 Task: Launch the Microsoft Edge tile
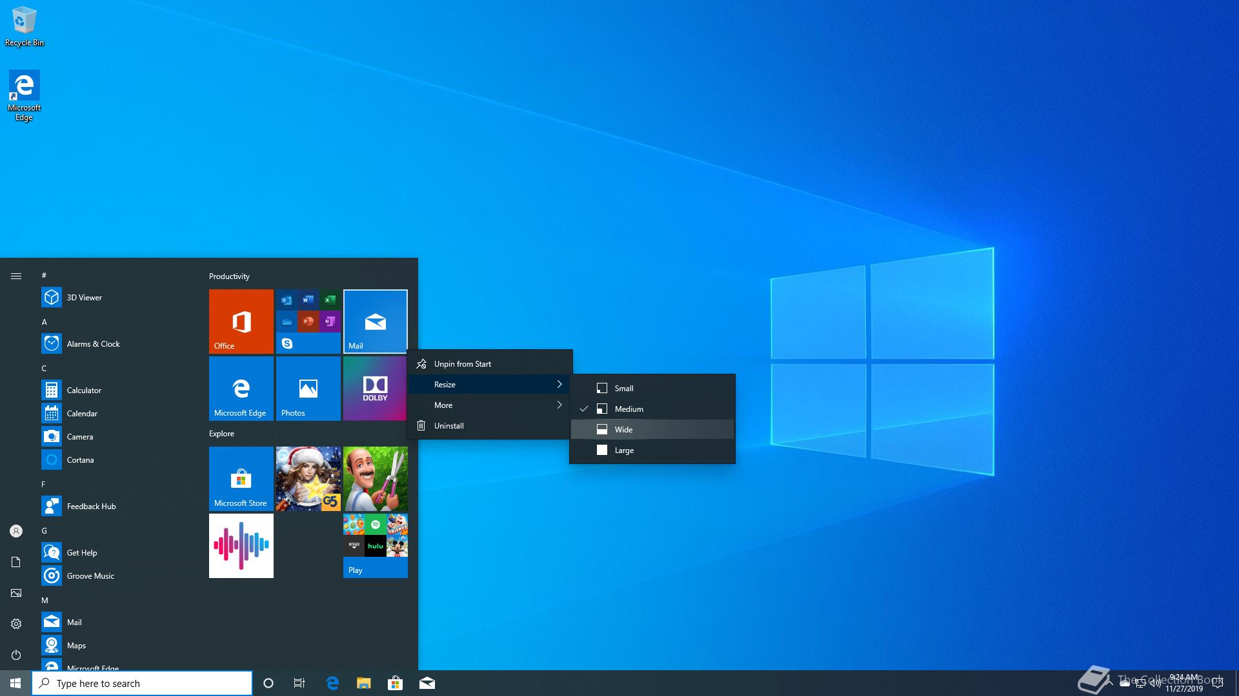(x=241, y=389)
